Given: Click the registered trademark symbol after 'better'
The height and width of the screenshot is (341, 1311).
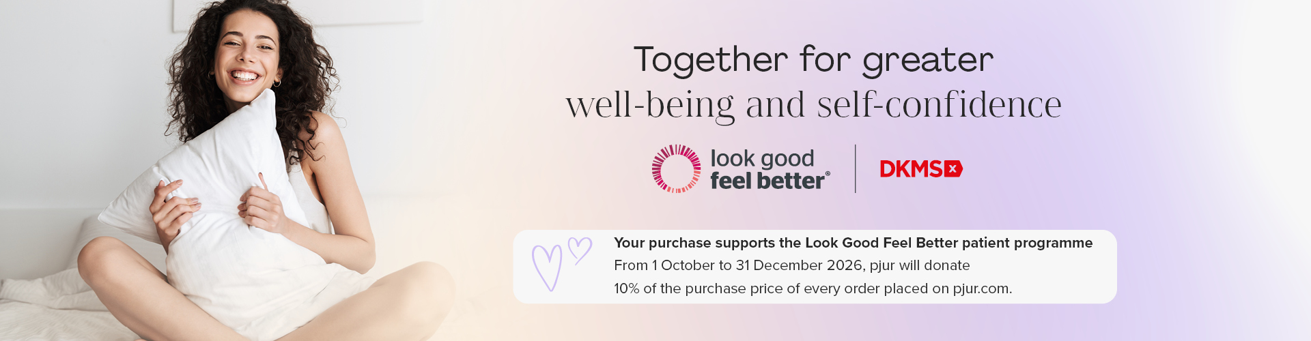Looking at the screenshot, I should click(828, 174).
